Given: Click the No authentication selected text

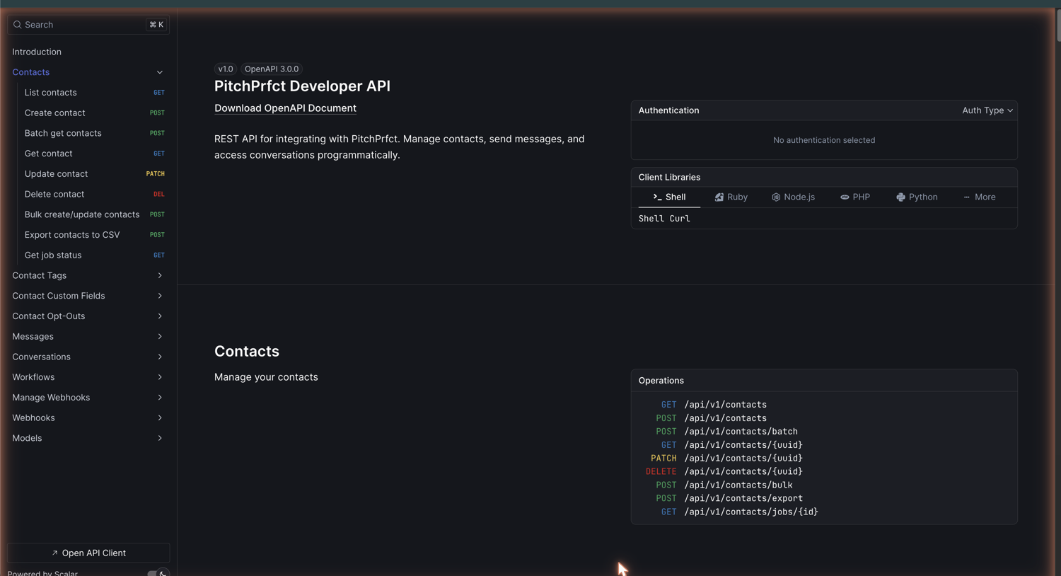Looking at the screenshot, I should (824, 140).
